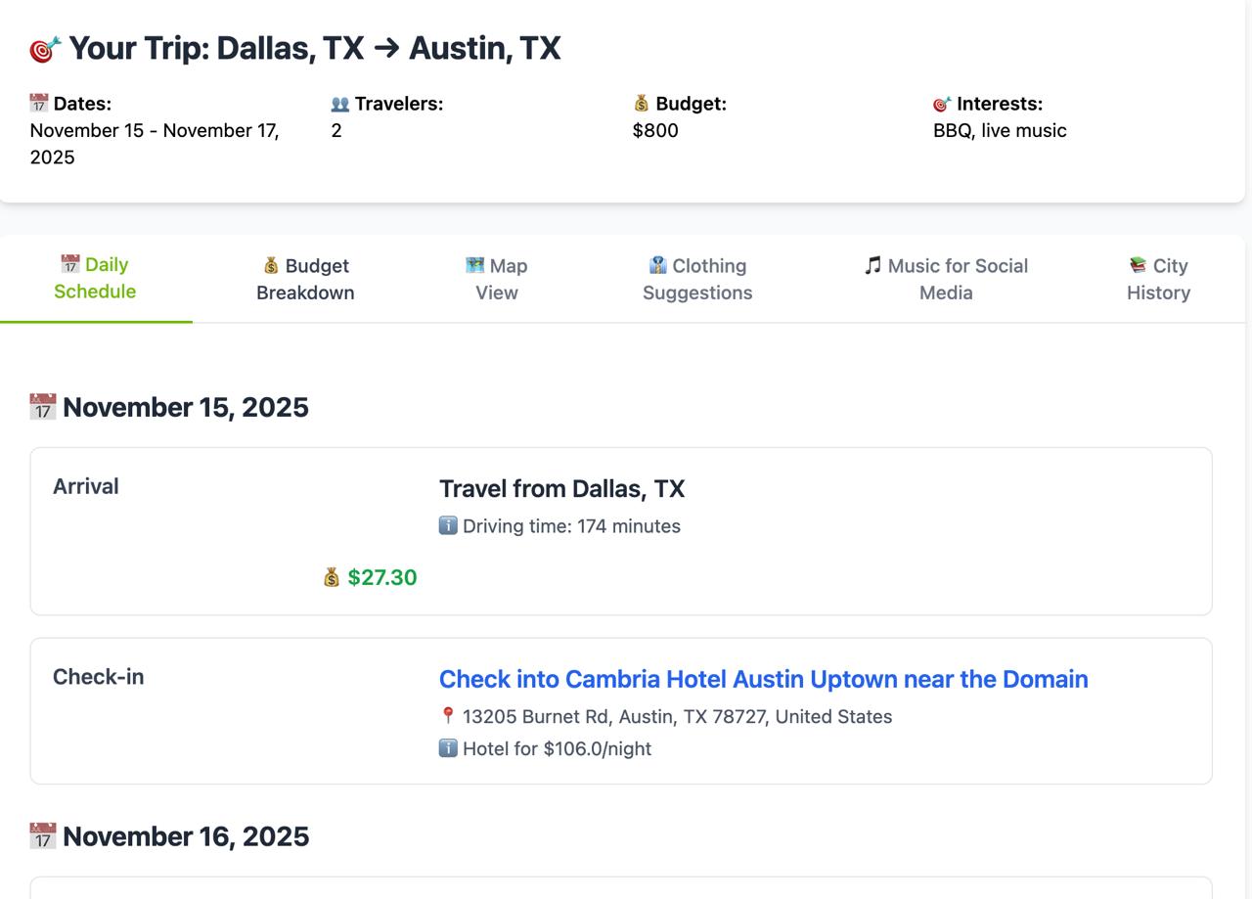Open Cambria Hotel Austin Uptown link
Image resolution: width=1252 pixels, height=899 pixels.
tap(763, 679)
